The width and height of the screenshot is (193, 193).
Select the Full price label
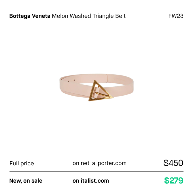click(22, 163)
